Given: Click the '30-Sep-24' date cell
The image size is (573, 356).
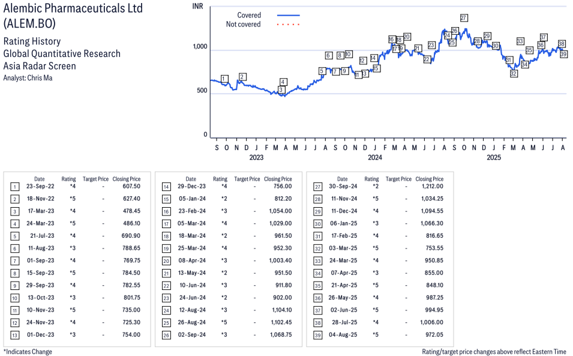Looking at the screenshot, I should click(343, 187).
